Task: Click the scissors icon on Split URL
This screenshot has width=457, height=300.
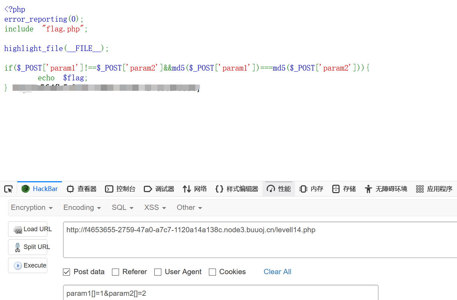Action: pyautogui.click(x=17, y=247)
